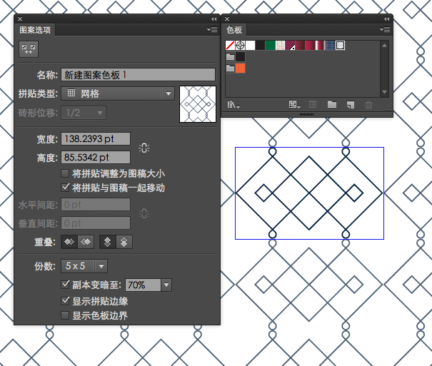432x366 pixels.
Task: Click the second color group folder icon
Action: pyautogui.click(x=230, y=68)
